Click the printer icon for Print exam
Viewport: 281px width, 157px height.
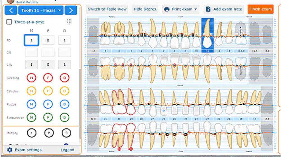(x=167, y=9)
